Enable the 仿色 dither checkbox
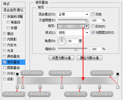This screenshot has height=100, width=123. 93,14
